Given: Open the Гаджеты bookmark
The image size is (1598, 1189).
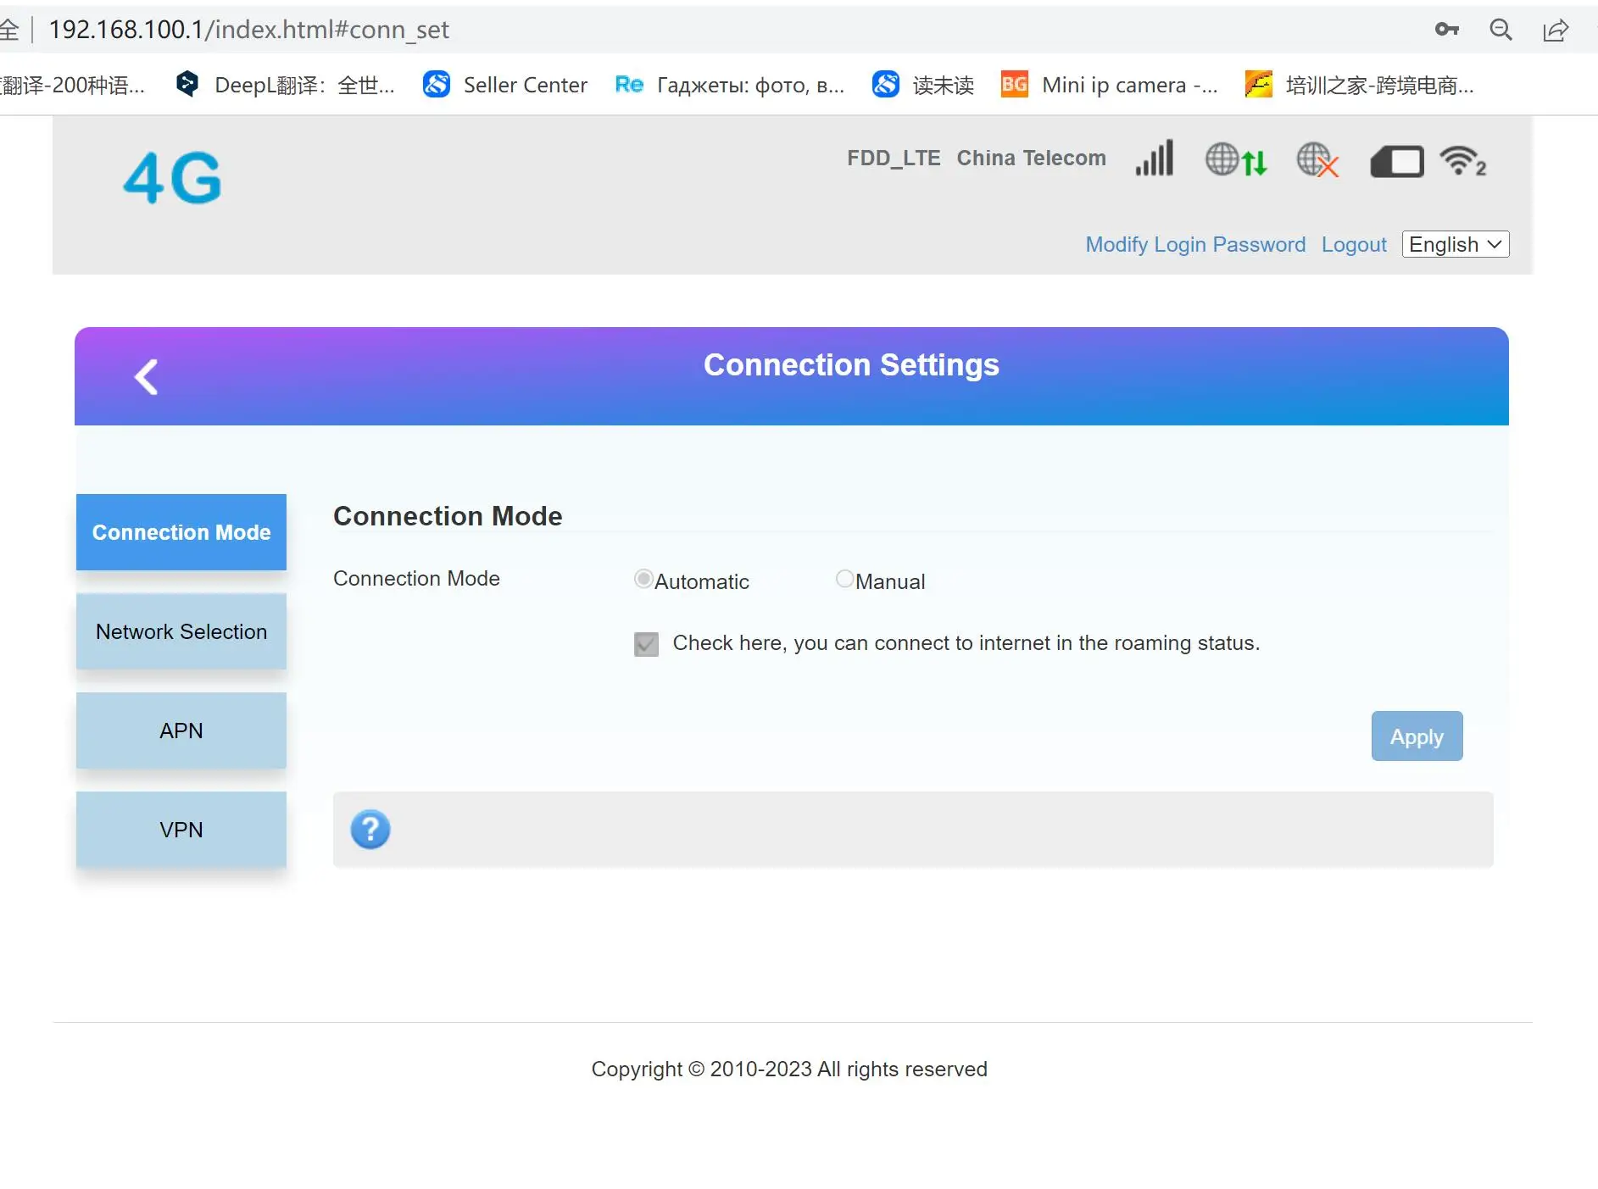Looking at the screenshot, I should tap(730, 85).
